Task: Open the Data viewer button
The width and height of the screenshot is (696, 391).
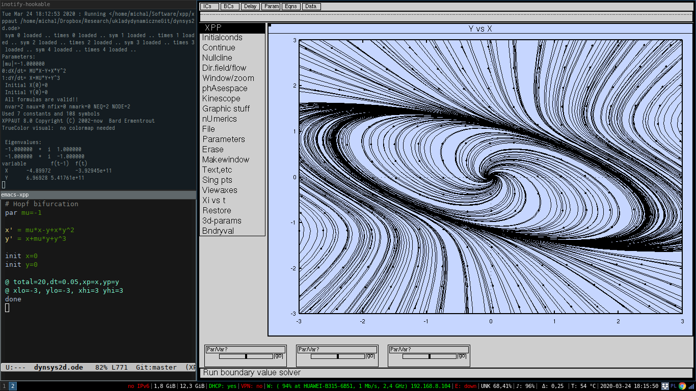Action: 311,7
